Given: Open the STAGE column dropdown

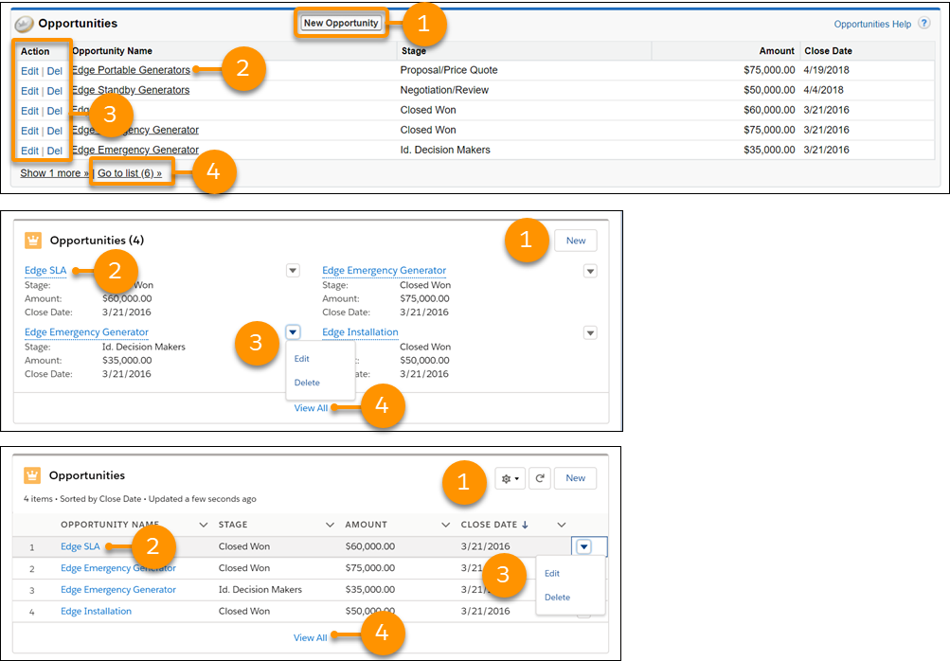Looking at the screenshot, I should 329,525.
